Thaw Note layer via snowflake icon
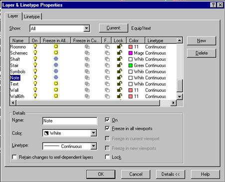 point(56,77)
